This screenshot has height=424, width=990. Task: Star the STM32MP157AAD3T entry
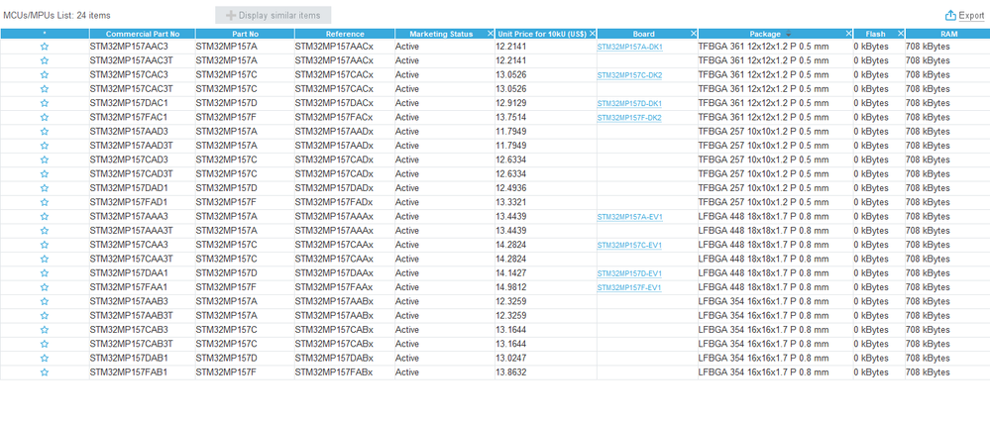coord(45,146)
